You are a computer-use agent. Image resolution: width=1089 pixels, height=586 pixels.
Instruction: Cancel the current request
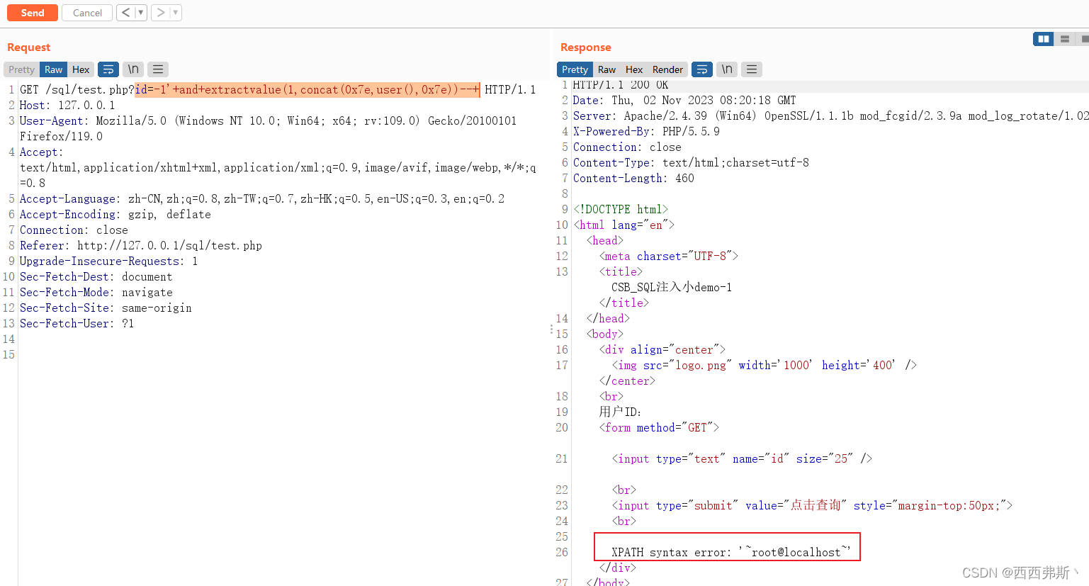[x=87, y=13]
